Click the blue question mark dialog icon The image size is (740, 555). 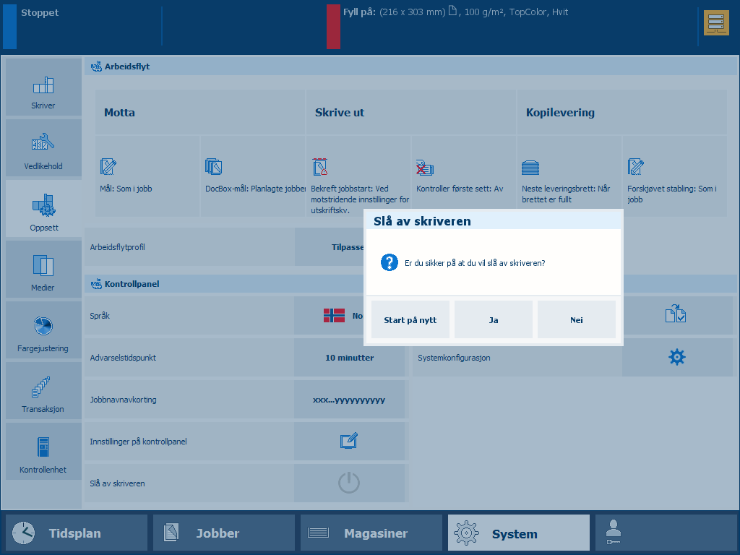(390, 262)
